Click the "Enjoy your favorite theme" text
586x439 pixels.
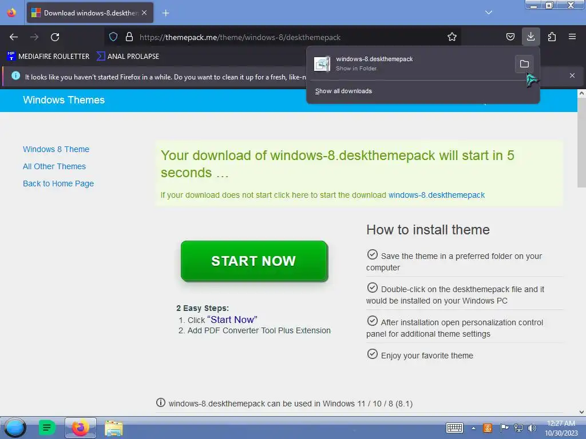427,356
